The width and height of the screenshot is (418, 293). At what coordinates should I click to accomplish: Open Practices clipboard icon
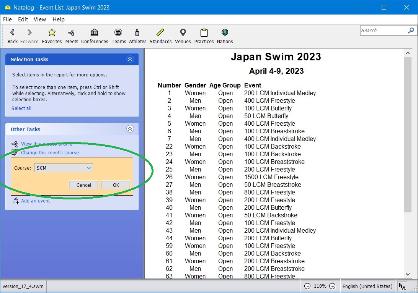(204, 33)
